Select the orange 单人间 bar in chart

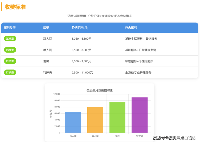95,120
